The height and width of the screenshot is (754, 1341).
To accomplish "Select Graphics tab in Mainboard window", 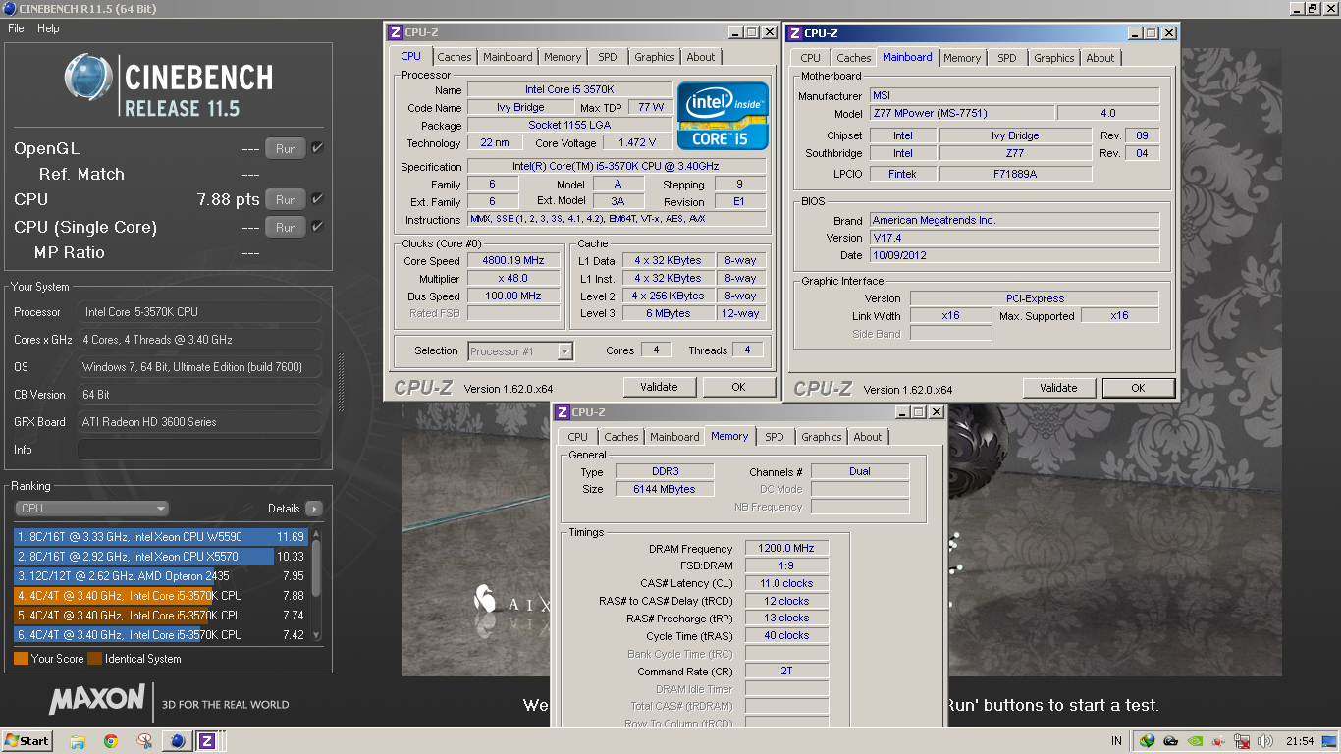I will [1053, 58].
